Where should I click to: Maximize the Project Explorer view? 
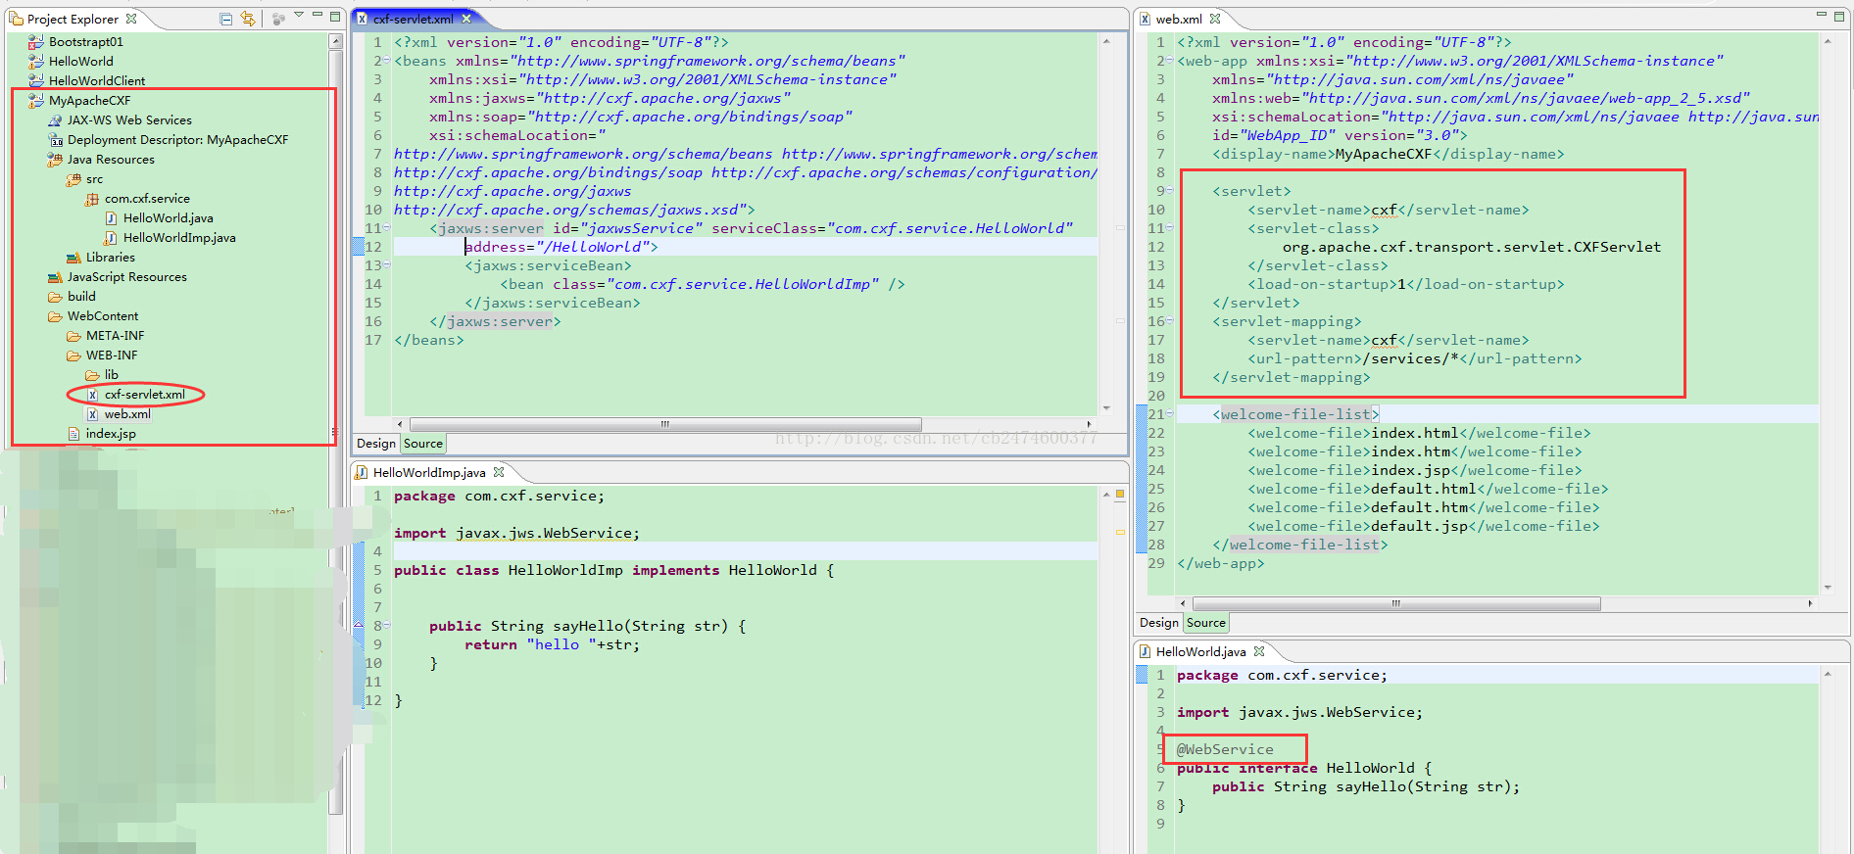[x=335, y=17]
